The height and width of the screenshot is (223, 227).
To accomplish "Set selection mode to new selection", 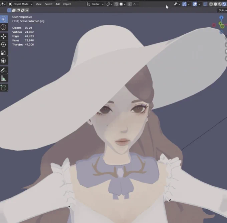I will (9, 10).
